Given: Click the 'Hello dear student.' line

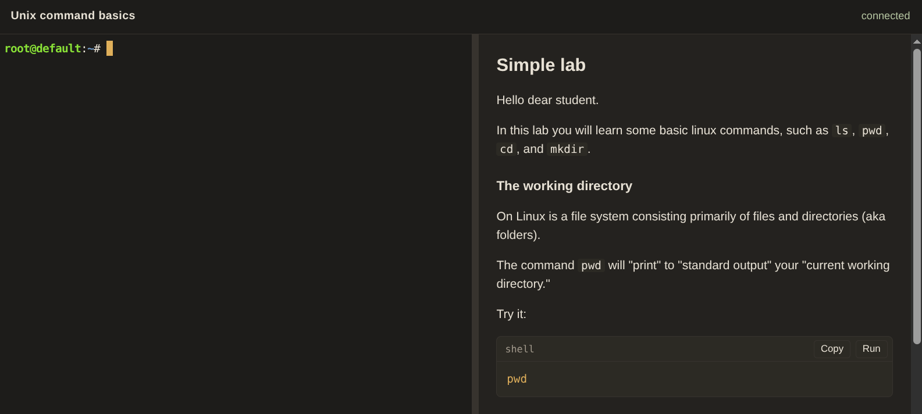Looking at the screenshot, I should 547,100.
